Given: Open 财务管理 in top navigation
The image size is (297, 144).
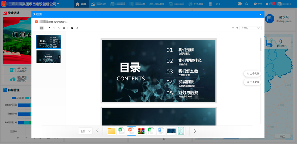Looking at the screenshot, I should [x=196, y=4].
